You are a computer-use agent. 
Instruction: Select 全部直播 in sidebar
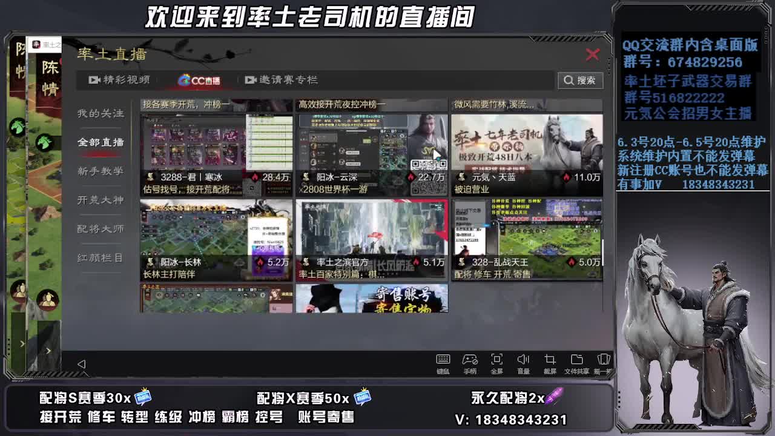(x=101, y=142)
